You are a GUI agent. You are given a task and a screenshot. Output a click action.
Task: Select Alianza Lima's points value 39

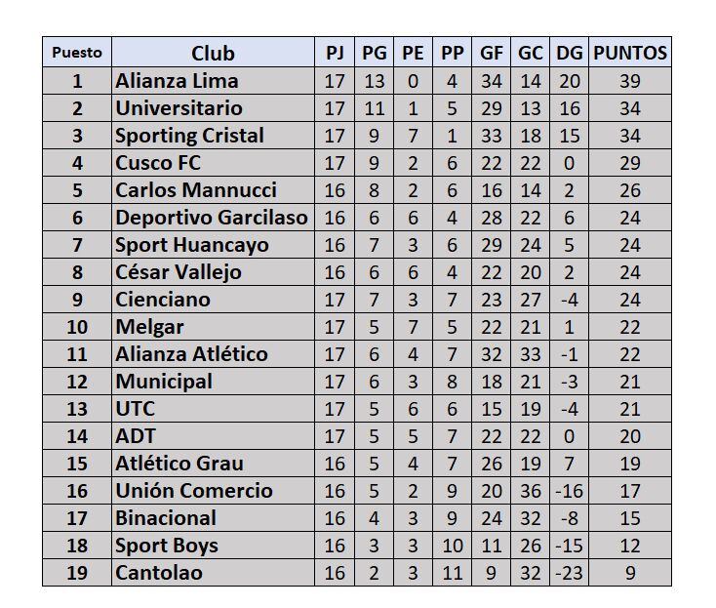(630, 80)
